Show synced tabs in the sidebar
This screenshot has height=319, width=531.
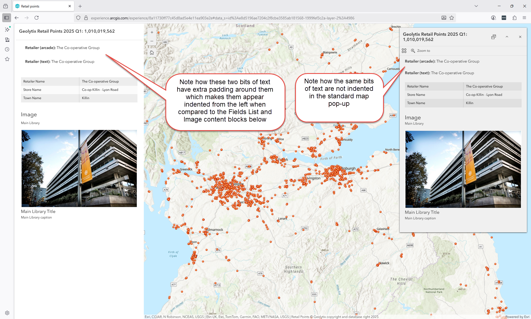[7, 40]
